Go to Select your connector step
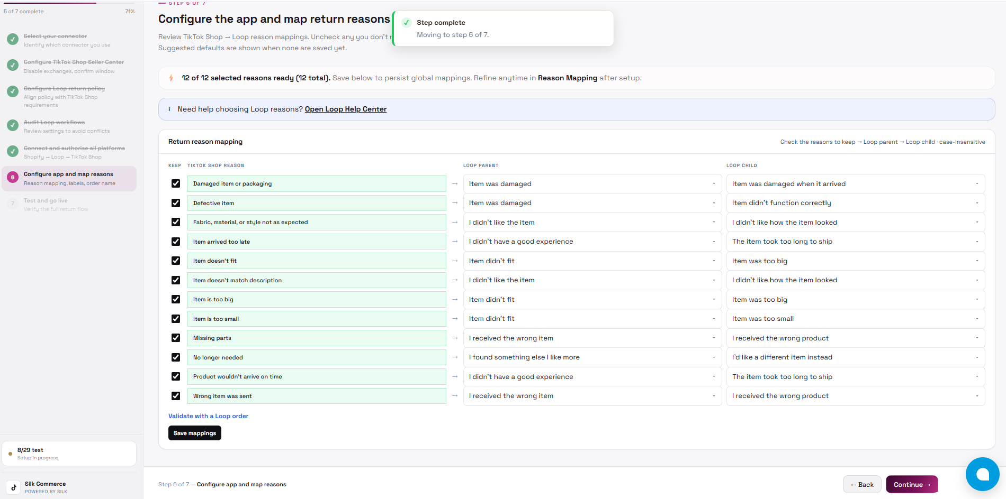The image size is (1006, 499). (x=69, y=40)
